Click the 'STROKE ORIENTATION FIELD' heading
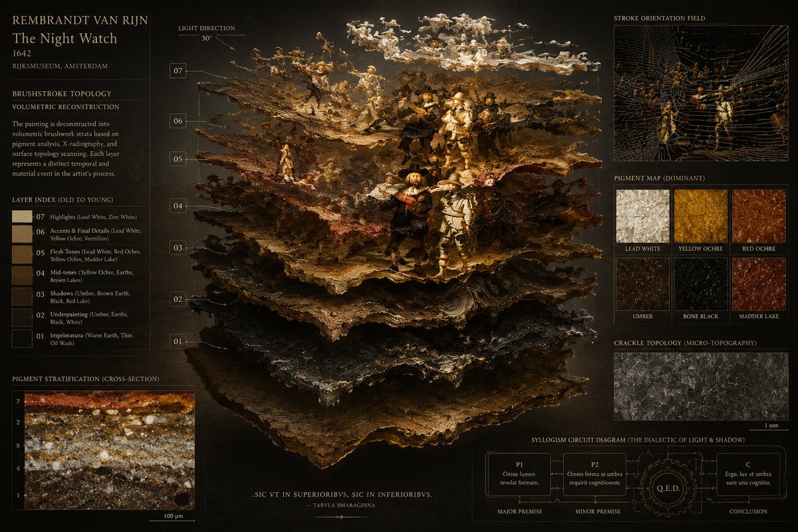The width and height of the screenshot is (798, 532). (660, 18)
